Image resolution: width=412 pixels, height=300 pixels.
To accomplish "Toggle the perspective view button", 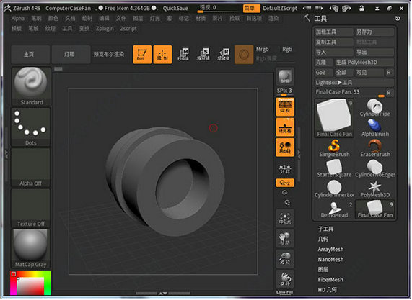I will pyautogui.click(x=285, y=106).
